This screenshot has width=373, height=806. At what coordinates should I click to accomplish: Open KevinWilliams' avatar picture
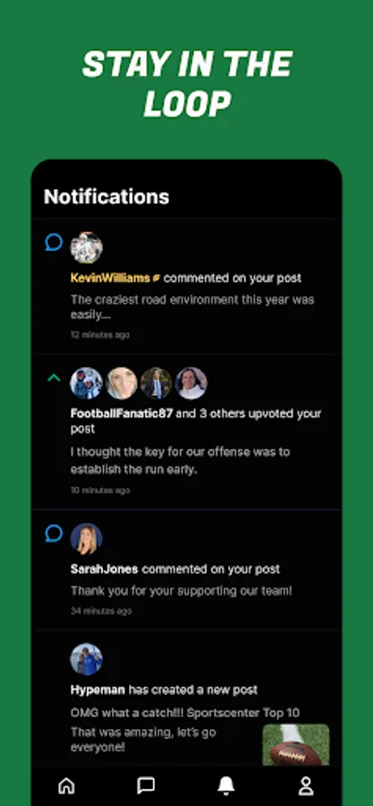click(86, 248)
